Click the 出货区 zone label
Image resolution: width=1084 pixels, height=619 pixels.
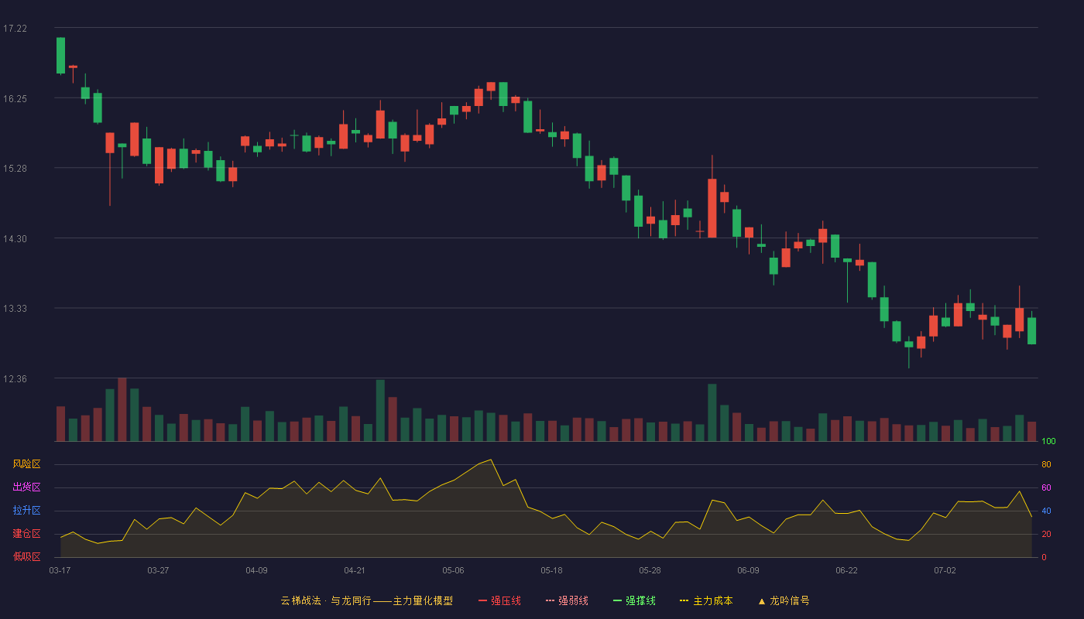tap(26, 487)
